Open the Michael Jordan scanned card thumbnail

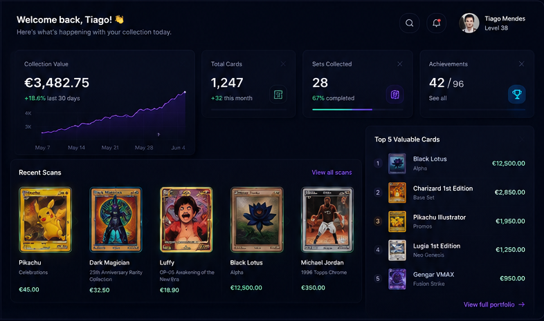point(327,220)
